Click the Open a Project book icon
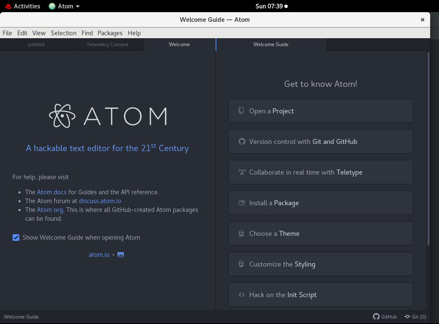Screen dimensions: 439x324 [x=241, y=111]
